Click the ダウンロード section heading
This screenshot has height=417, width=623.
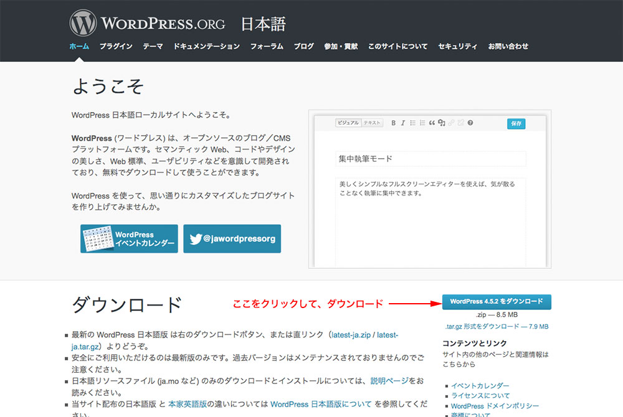pyautogui.click(x=126, y=305)
